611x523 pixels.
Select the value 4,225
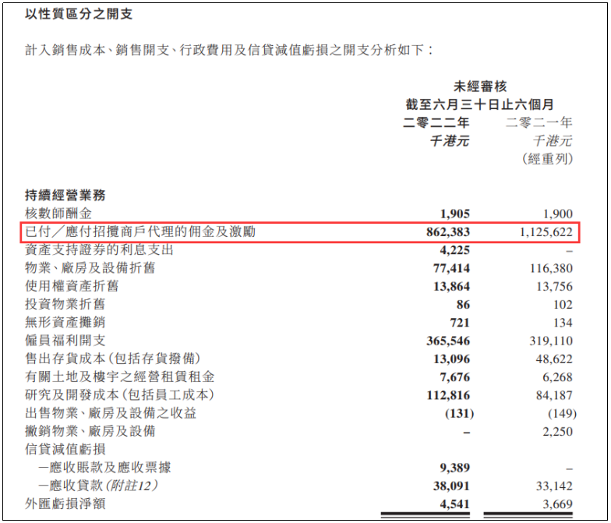[x=455, y=249]
